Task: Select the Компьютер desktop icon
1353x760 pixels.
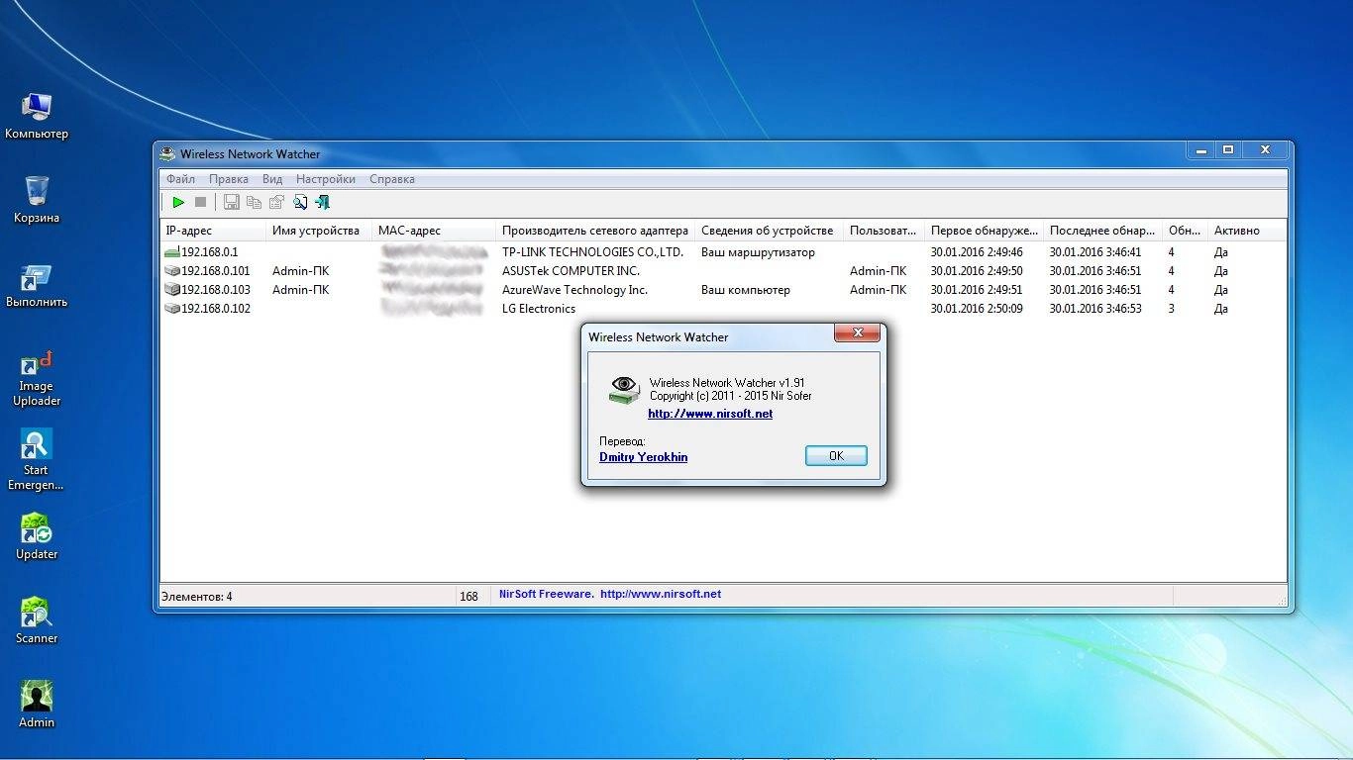Action: click(x=37, y=115)
